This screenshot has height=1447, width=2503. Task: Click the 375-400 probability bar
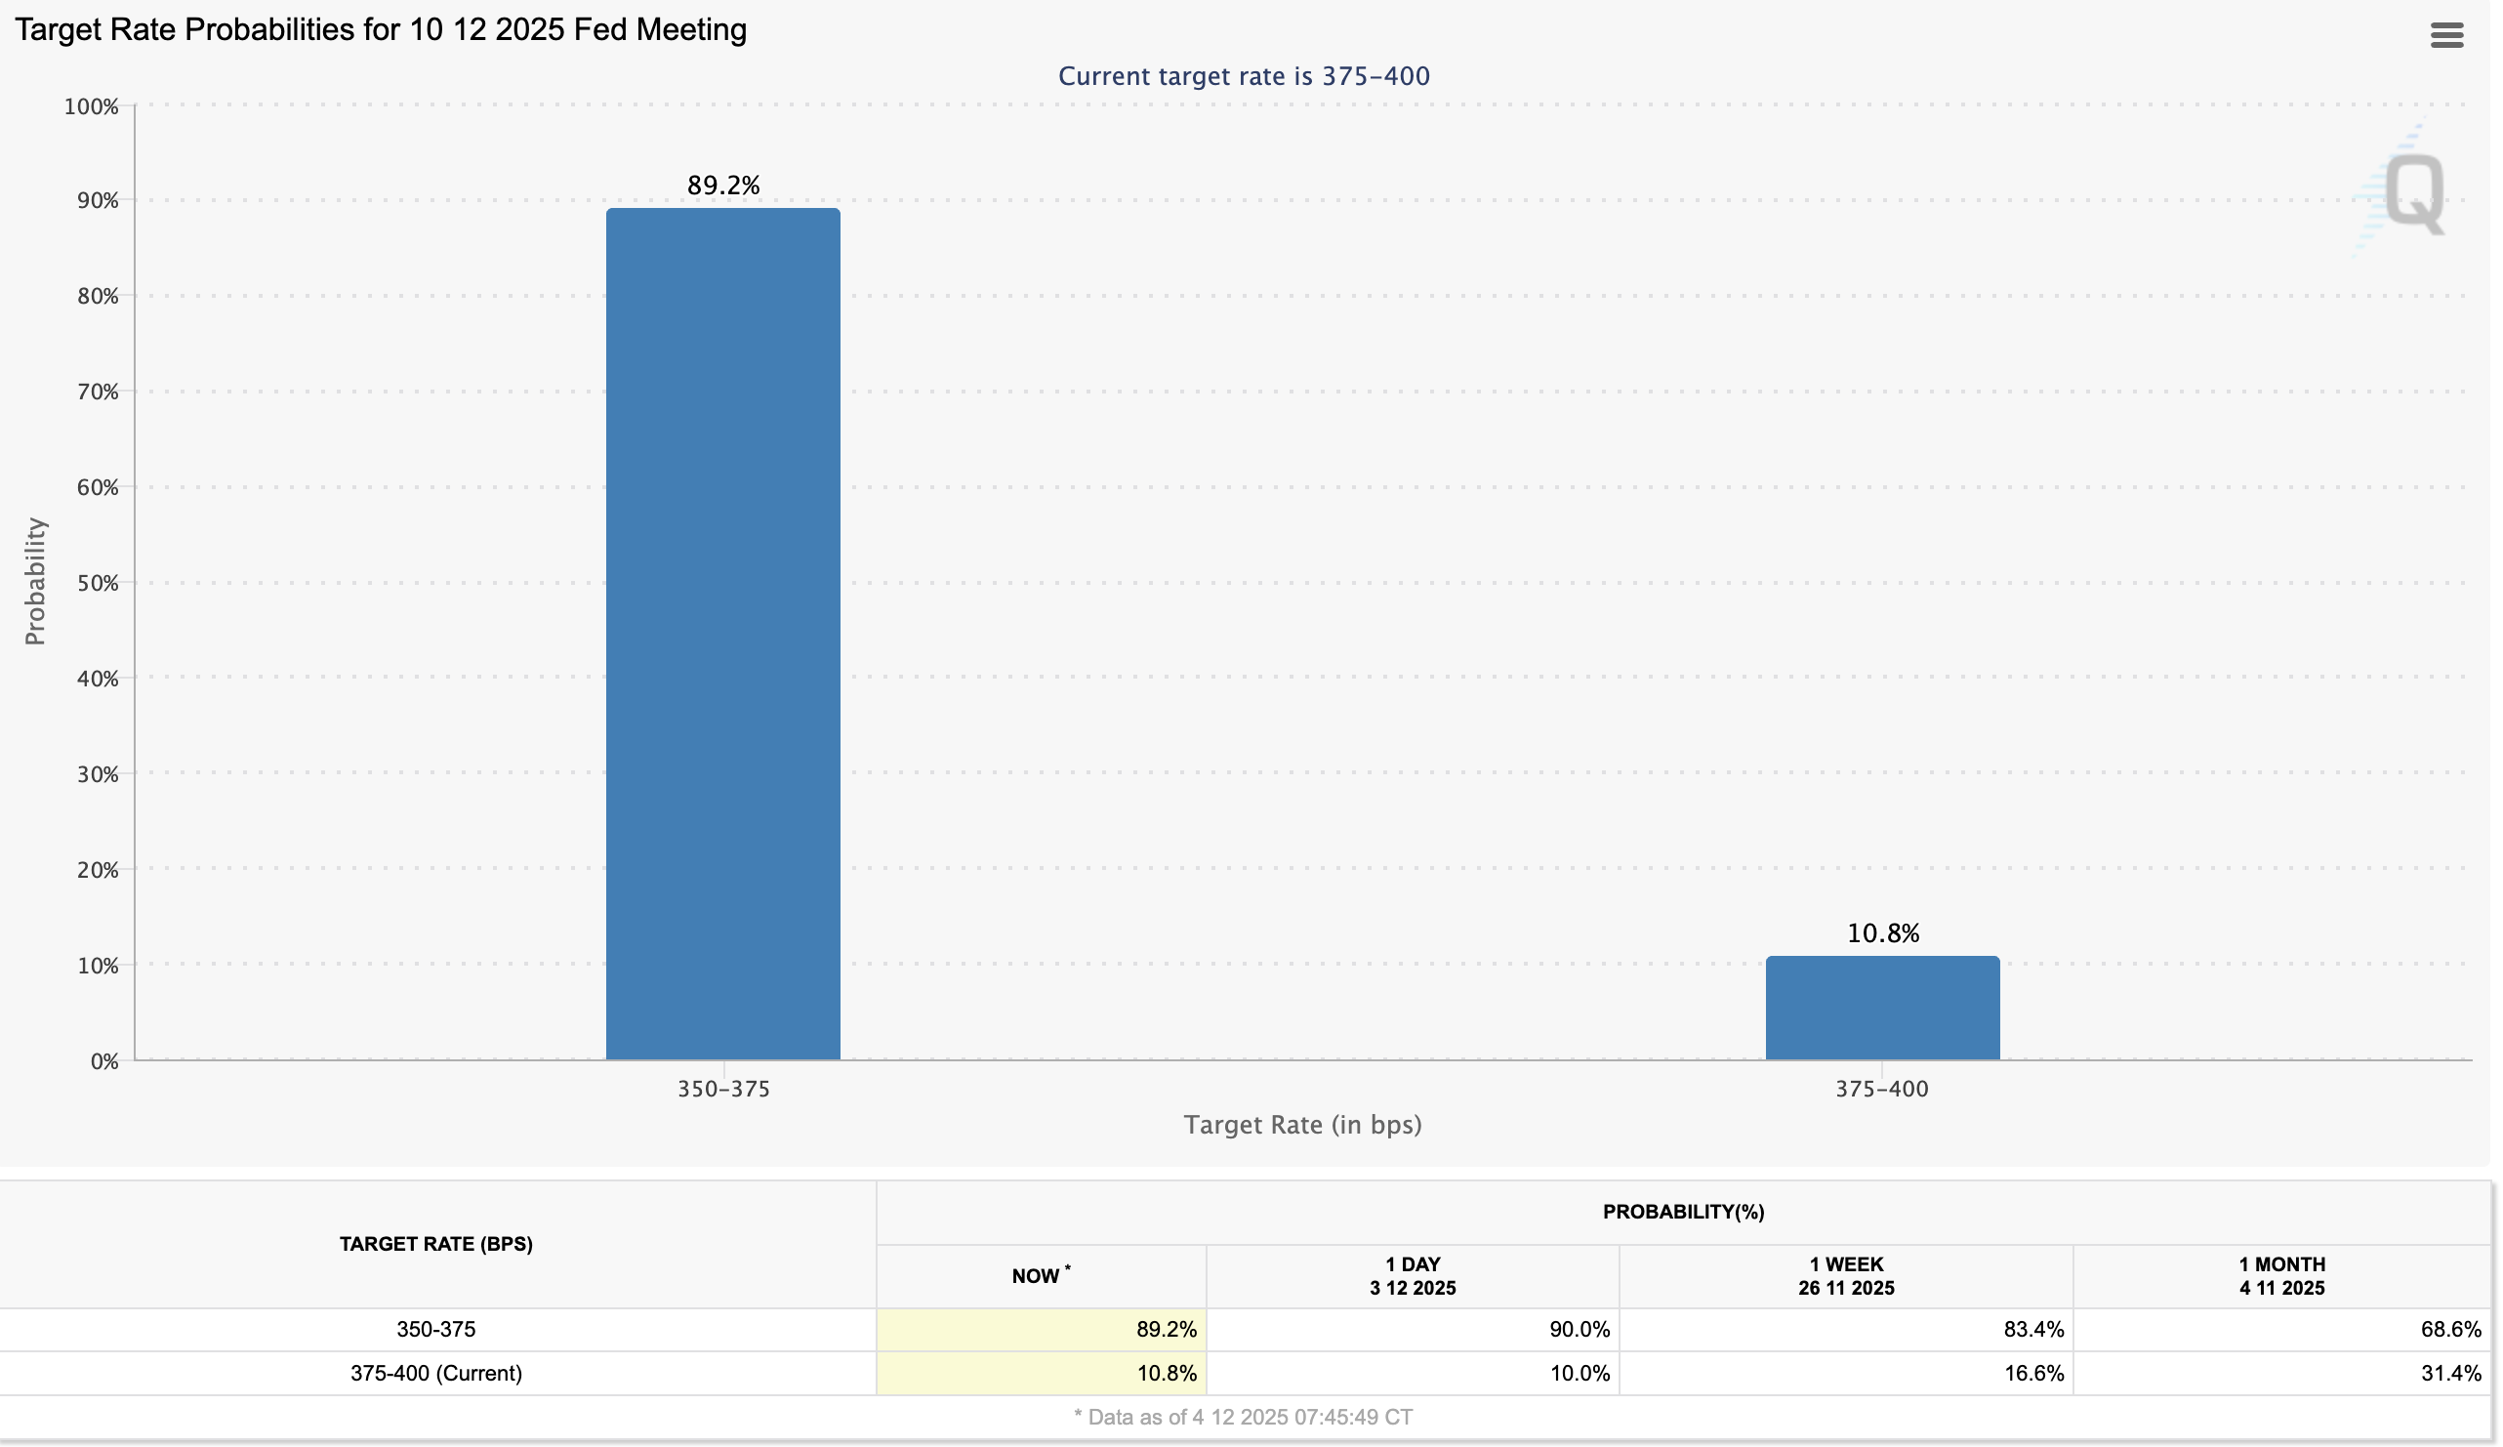[x=1881, y=1007]
